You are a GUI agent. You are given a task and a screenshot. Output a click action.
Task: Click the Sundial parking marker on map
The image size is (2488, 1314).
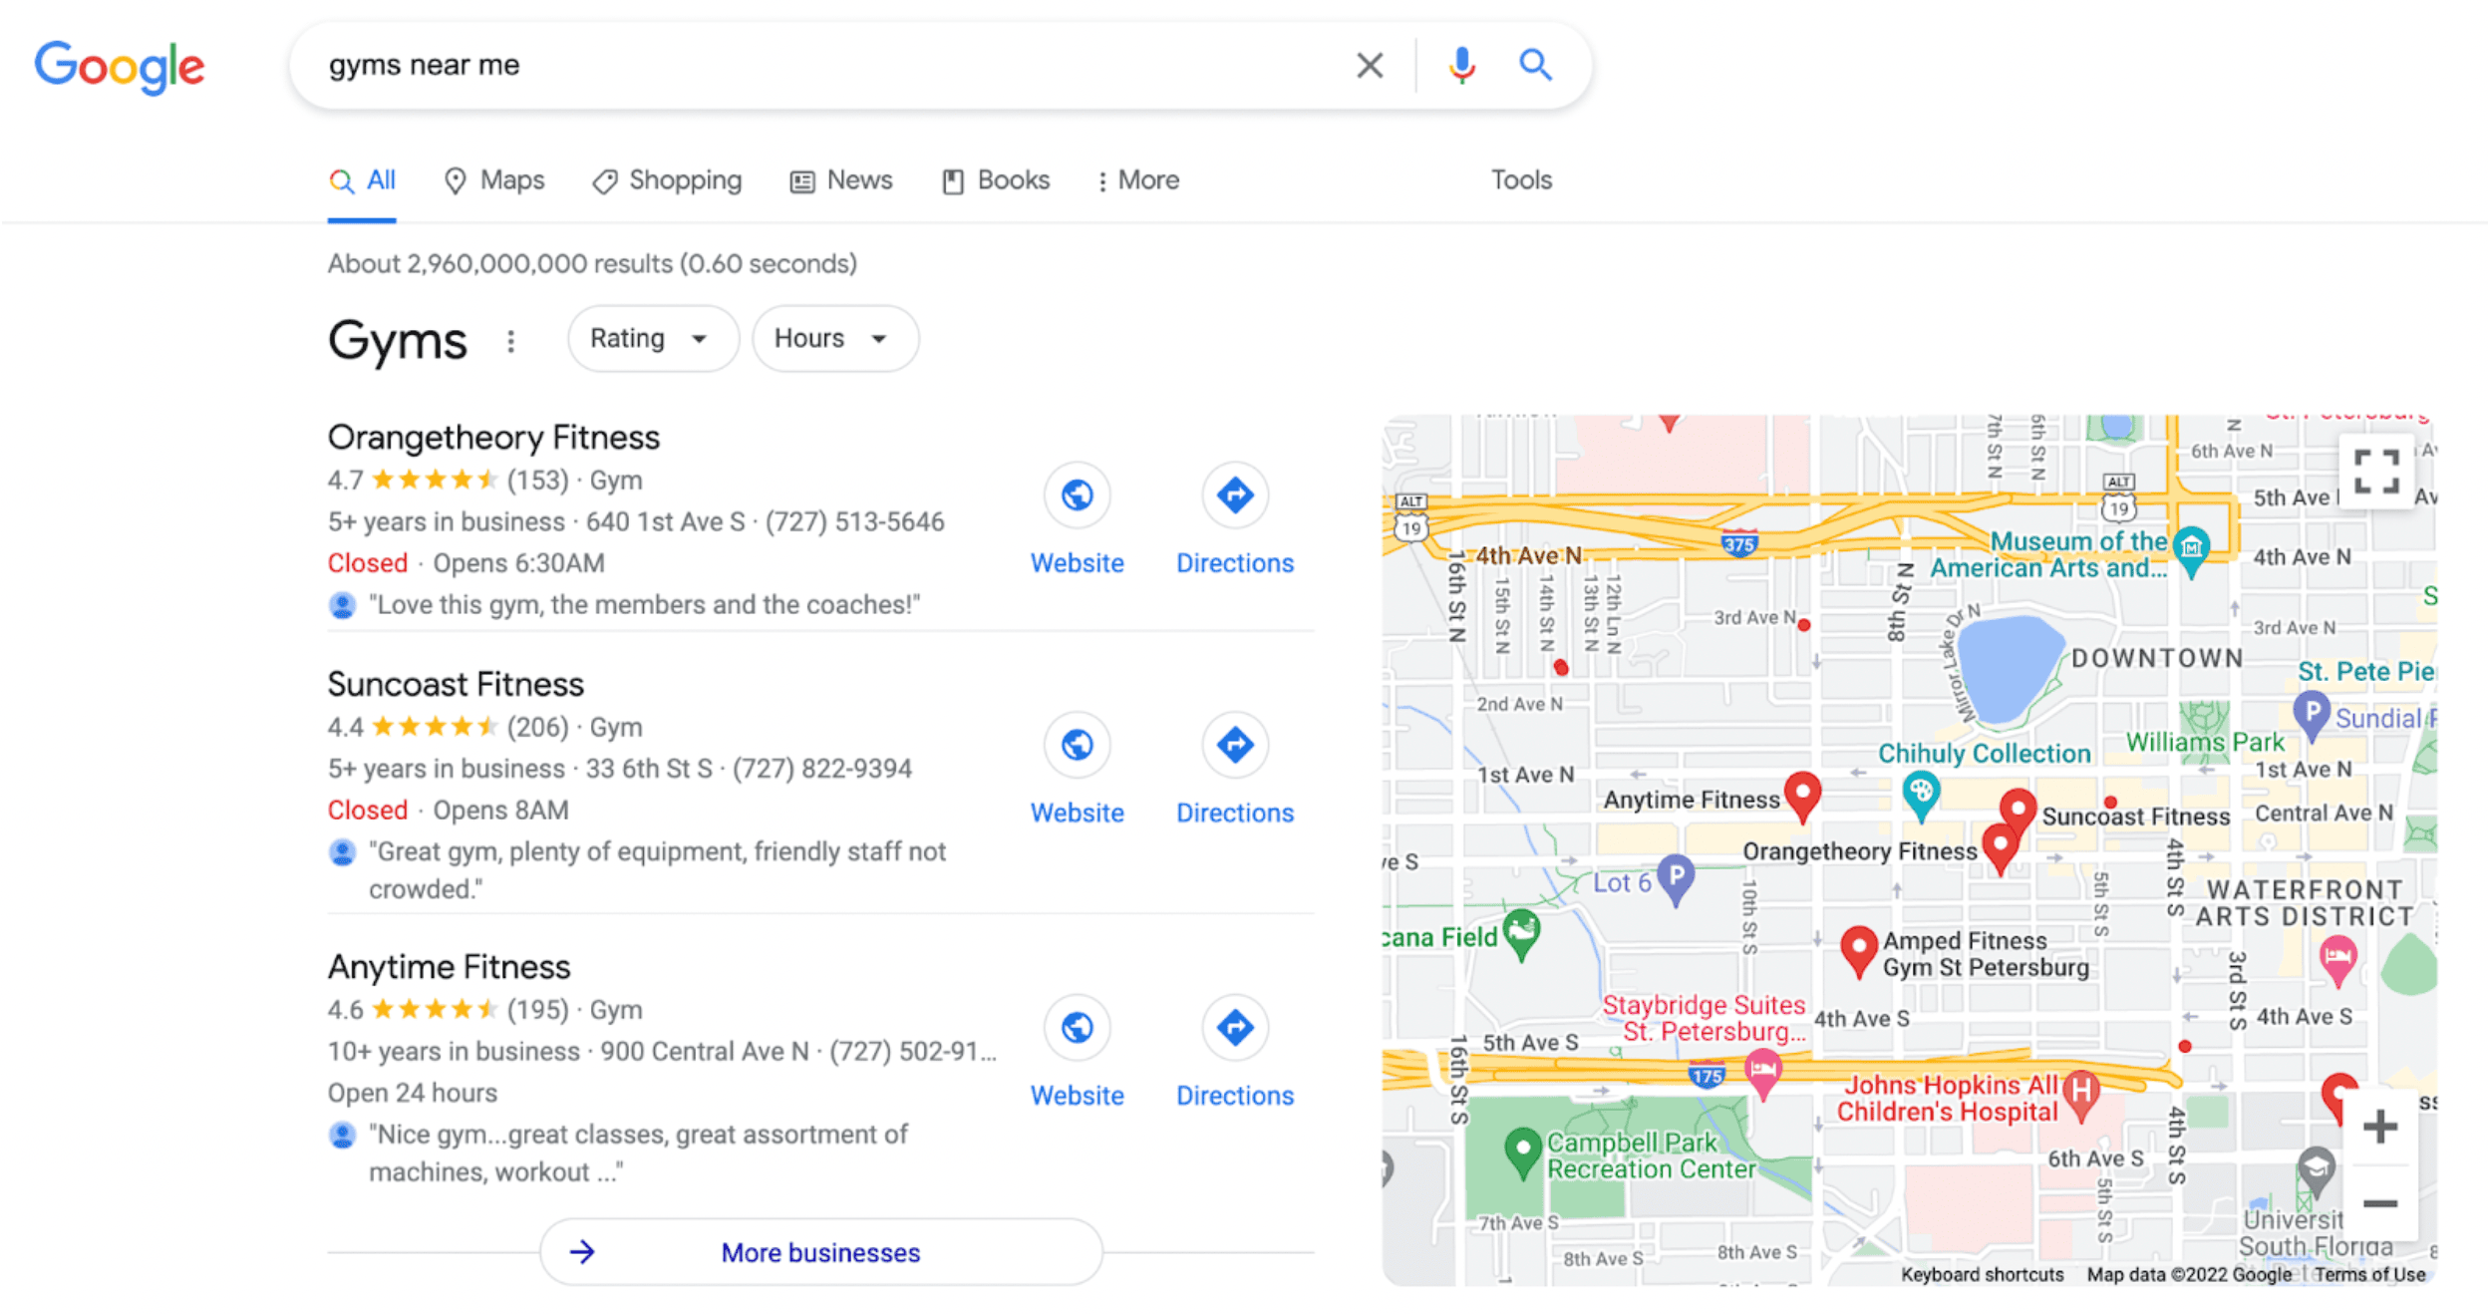coord(2311,716)
